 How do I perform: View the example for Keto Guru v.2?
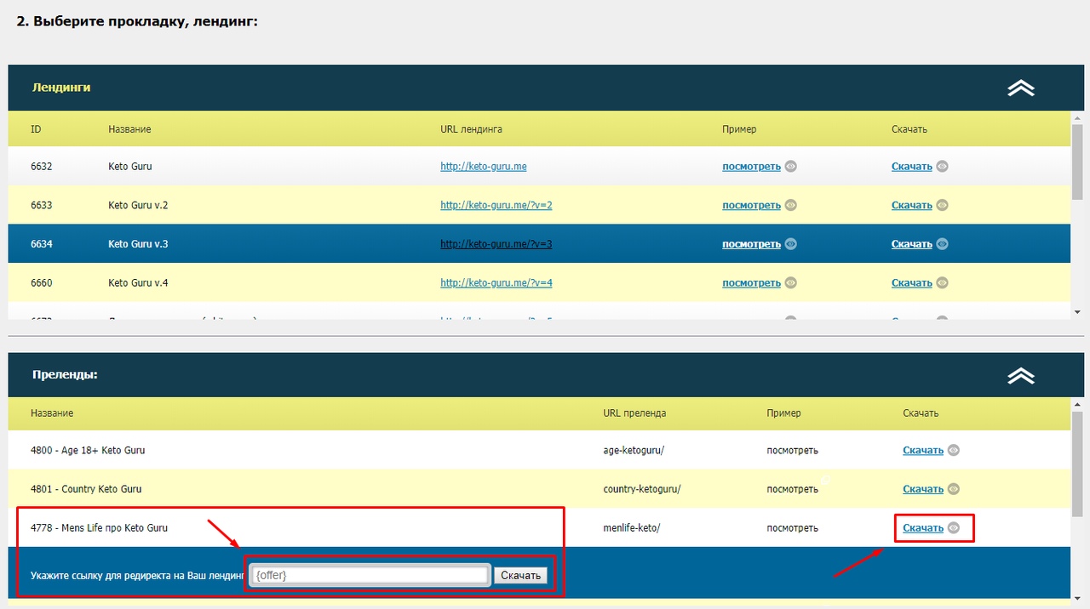751,205
